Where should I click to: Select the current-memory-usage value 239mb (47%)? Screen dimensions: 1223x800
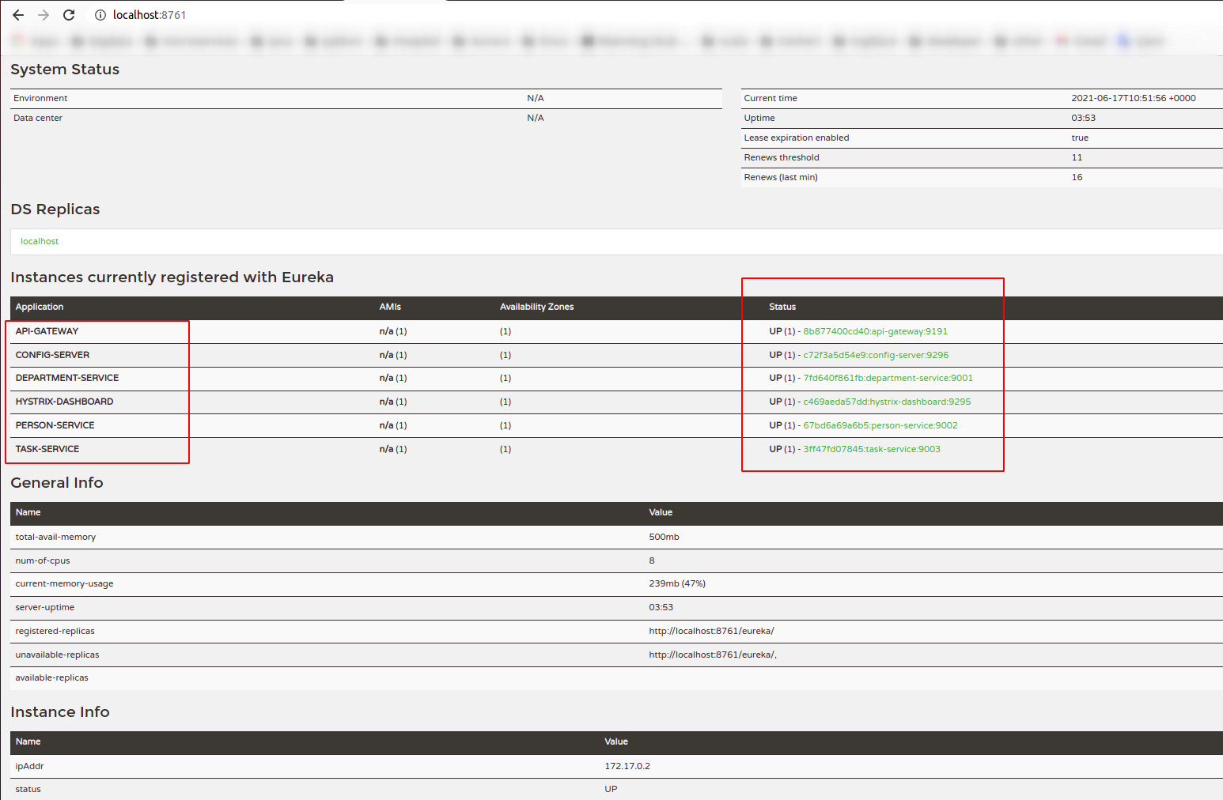coord(677,583)
